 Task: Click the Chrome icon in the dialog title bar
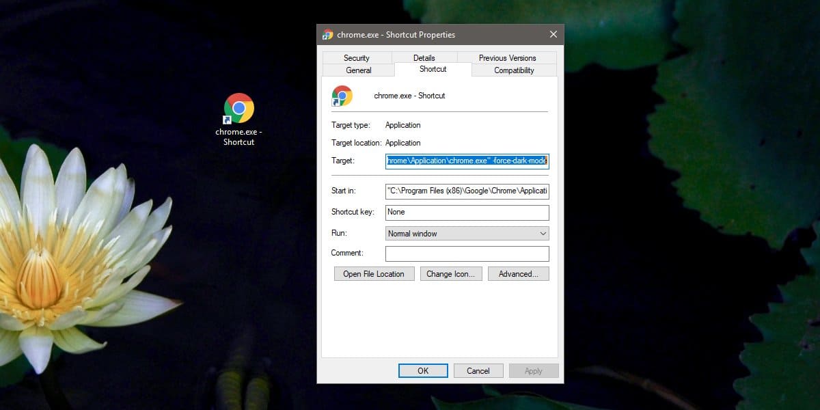(x=328, y=35)
